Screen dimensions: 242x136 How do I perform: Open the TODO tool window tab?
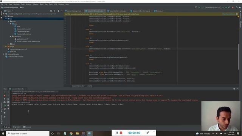pyautogui.click(x=17, y=127)
